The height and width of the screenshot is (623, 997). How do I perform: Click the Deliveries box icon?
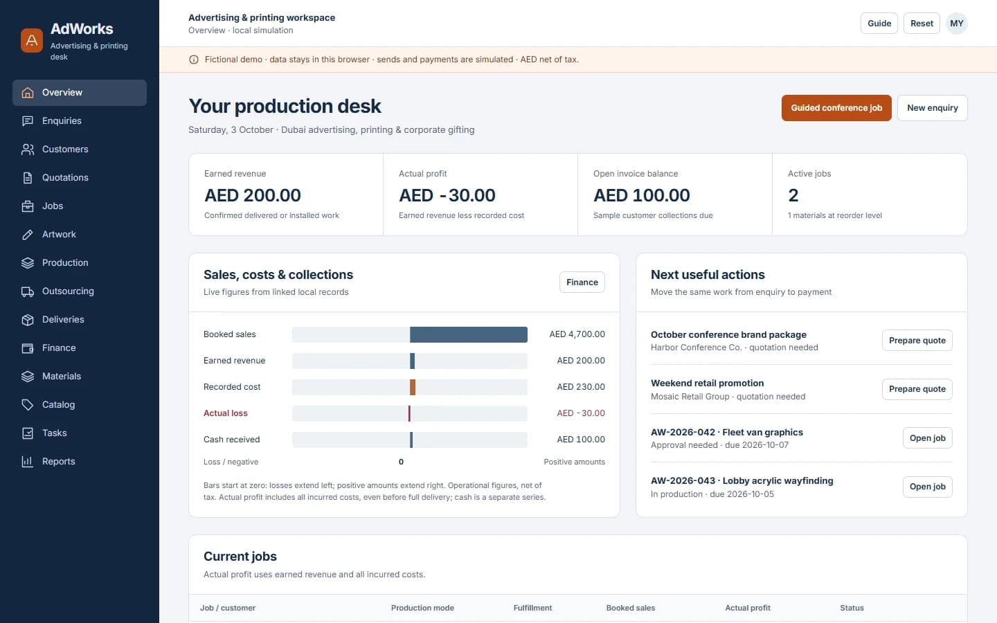click(28, 320)
